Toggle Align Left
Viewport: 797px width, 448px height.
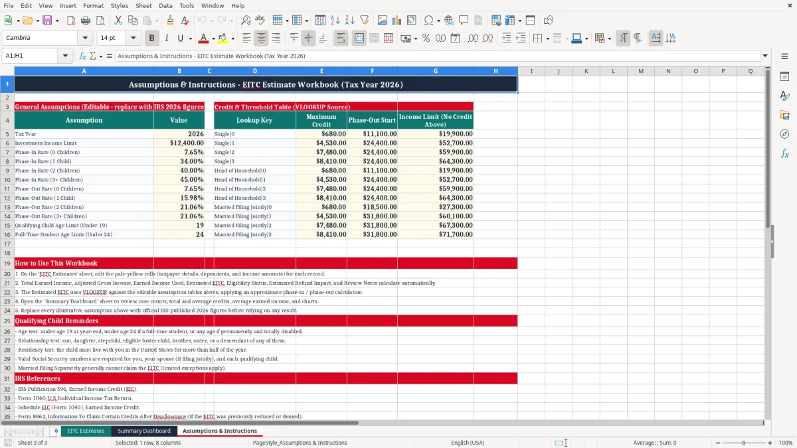[x=246, y=38]
